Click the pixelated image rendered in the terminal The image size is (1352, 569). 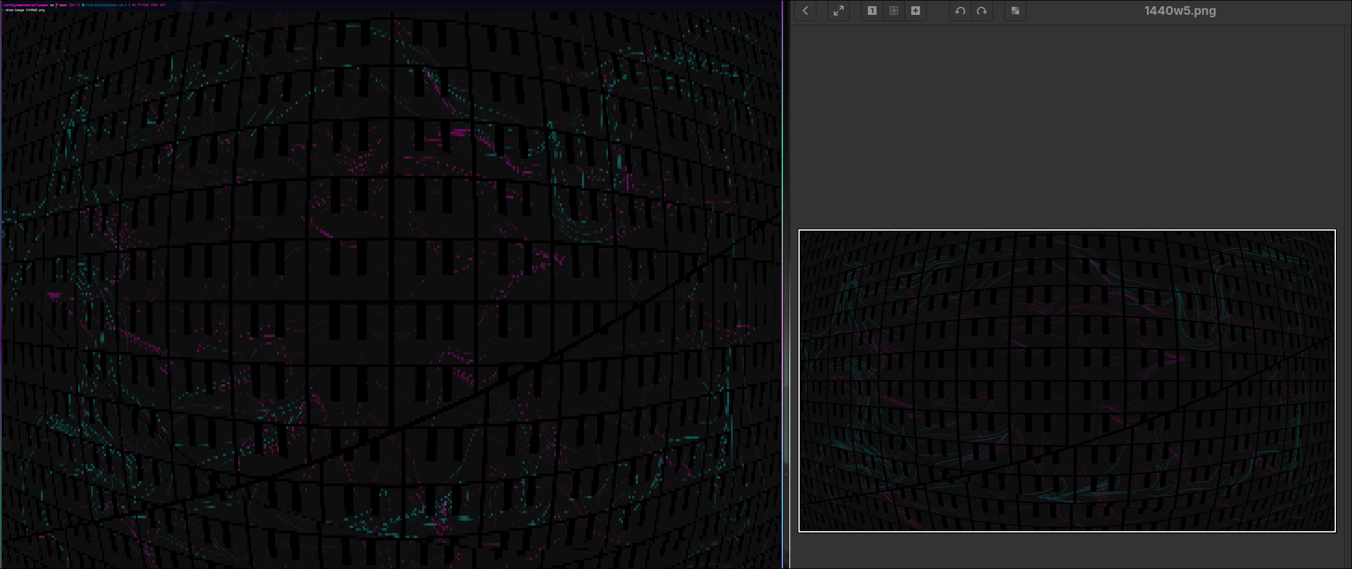coord(391,291)
